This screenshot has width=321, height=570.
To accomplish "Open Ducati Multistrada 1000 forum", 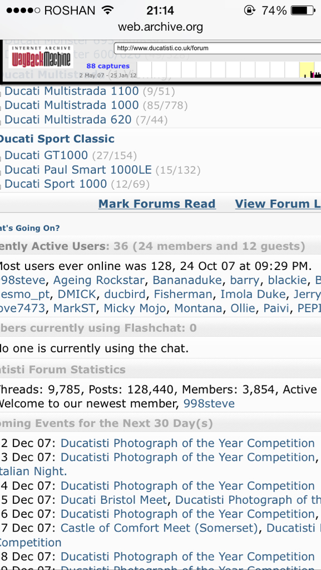I will pyautogui.click(x=72, y=105).
